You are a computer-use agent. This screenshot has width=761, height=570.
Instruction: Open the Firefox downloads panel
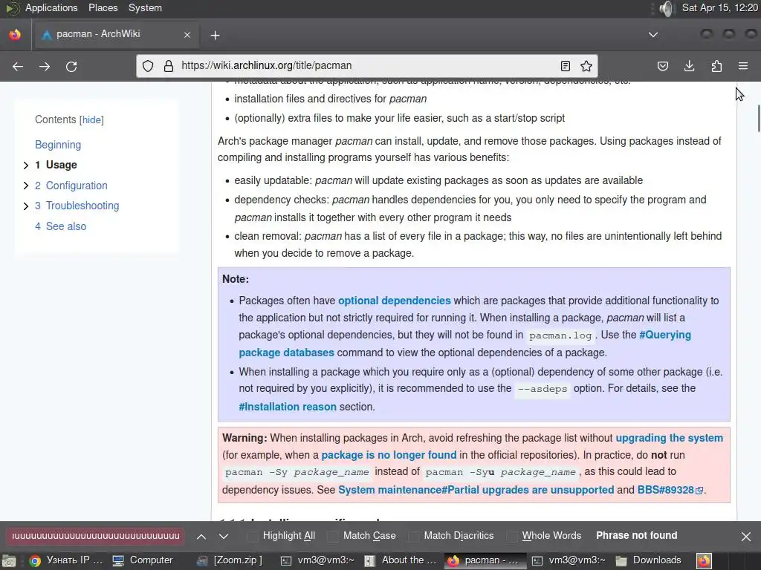(x=689, y=66)
